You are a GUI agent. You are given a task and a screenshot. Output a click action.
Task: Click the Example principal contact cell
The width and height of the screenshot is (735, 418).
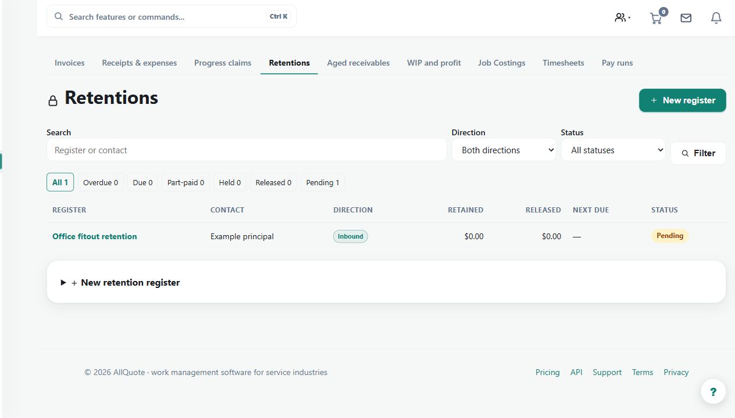coord(242,236)
